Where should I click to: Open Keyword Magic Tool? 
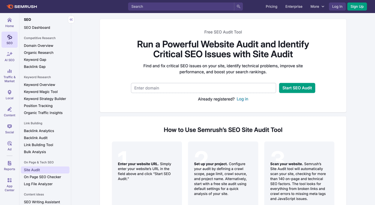[41, 92]
